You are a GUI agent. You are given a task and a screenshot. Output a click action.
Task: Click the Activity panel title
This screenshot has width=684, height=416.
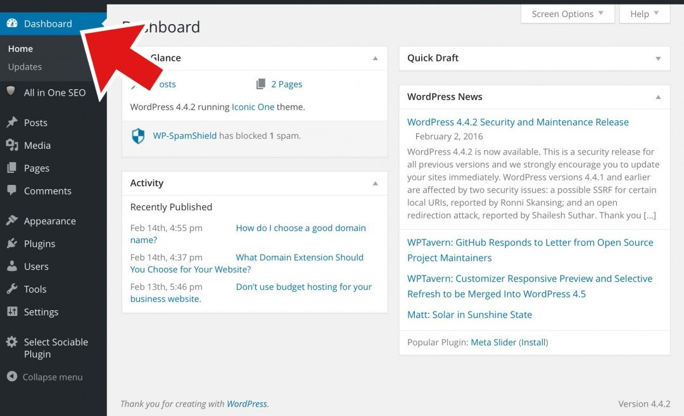coord(146,183)
